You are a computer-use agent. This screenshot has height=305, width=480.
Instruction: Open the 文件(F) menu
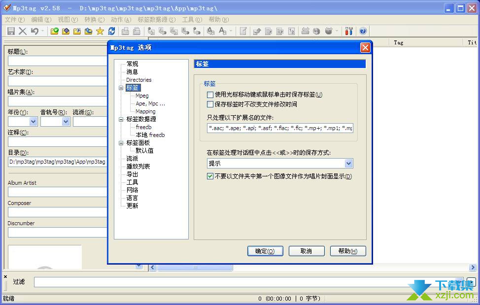click(14, 20)
